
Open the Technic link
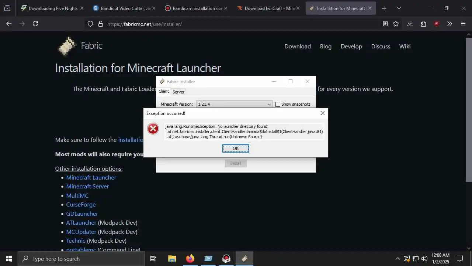(x=76, y=241)
